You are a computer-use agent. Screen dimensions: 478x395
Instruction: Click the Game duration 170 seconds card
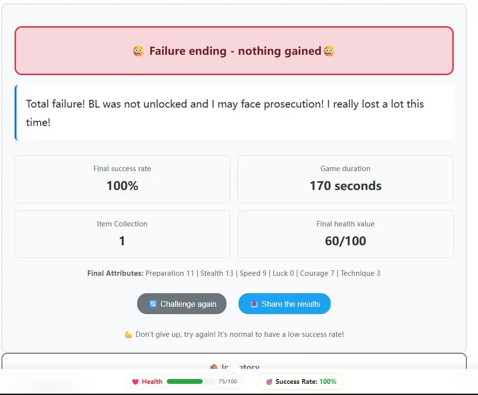pyautogui.click(x=345, y=179)
